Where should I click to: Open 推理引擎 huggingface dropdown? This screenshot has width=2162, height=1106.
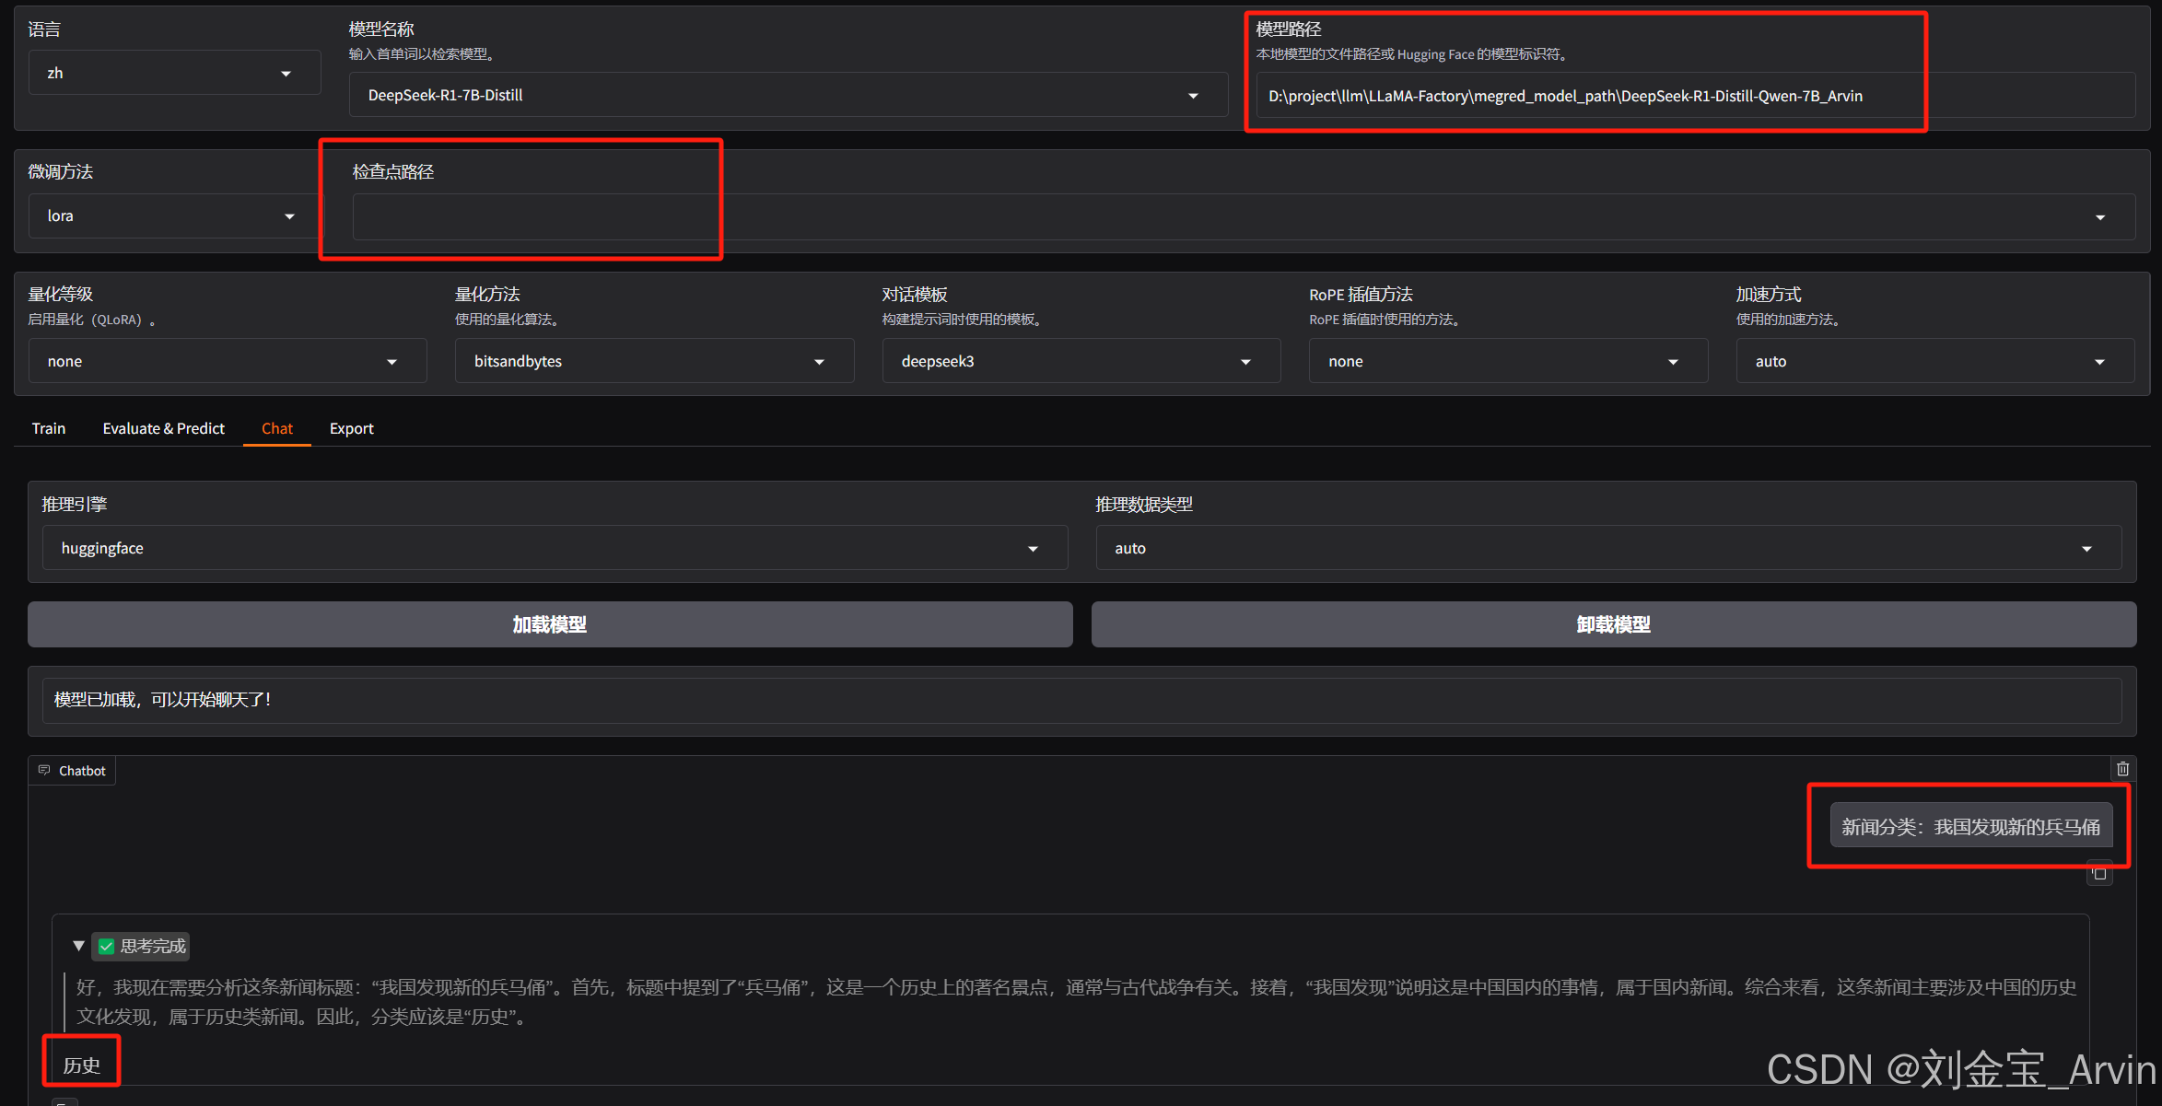coord(1033,549)
